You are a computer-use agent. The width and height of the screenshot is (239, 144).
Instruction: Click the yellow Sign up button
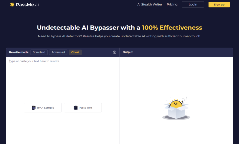[x=219, y=4]
